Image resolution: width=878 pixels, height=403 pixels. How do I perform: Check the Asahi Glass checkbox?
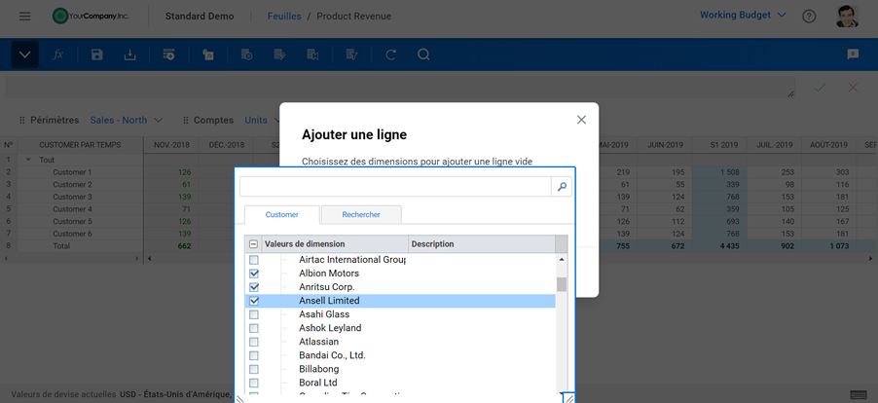pyautogui.click(x=254, y=314)
